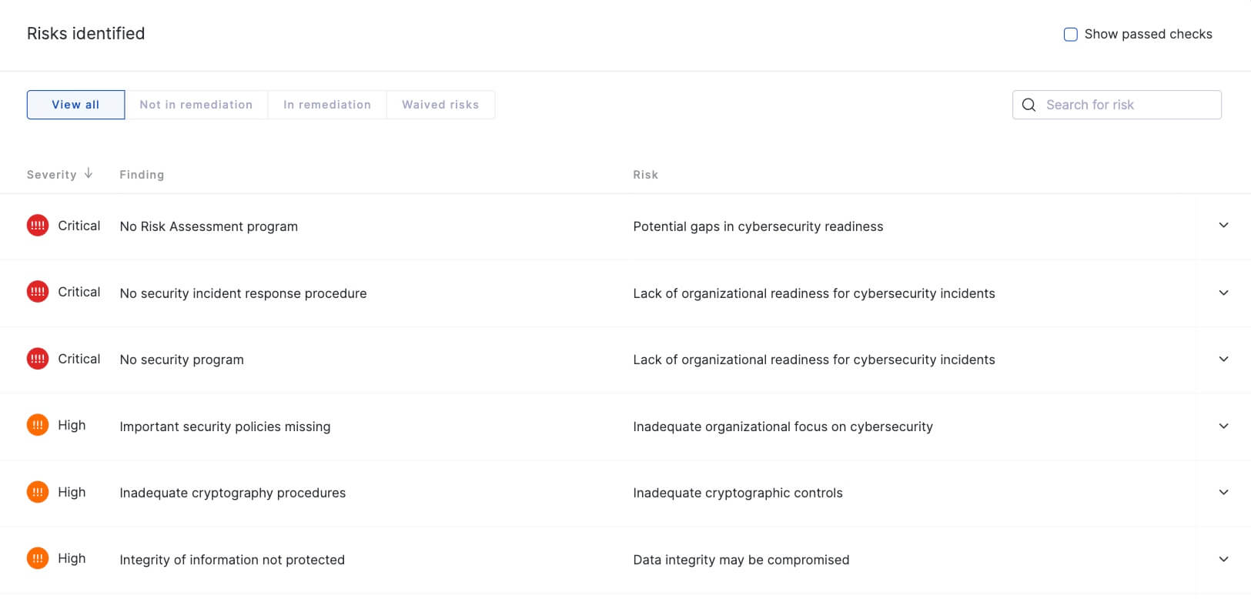Expand the Important security policies missing row

coord(1223,426)
